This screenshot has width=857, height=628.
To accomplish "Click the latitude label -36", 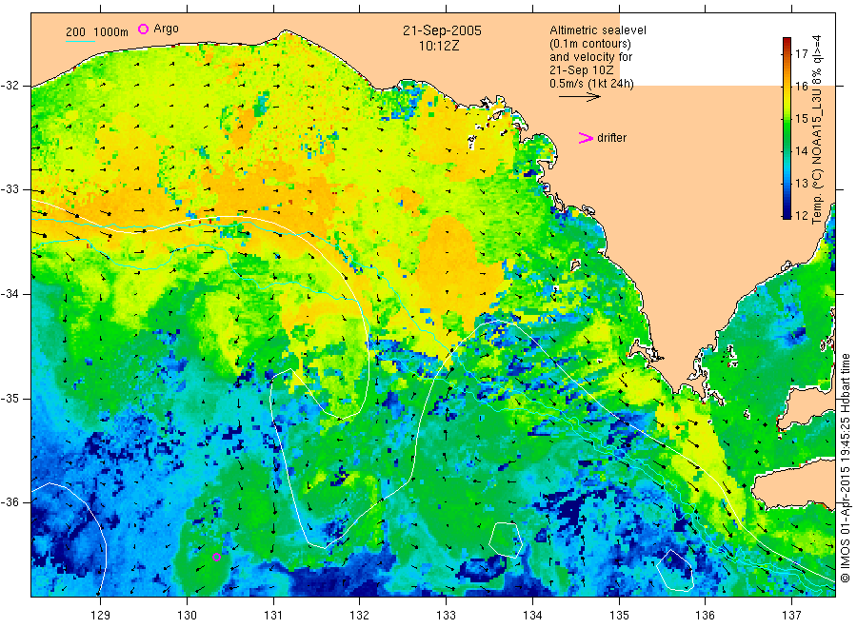I will click(10, 501).
